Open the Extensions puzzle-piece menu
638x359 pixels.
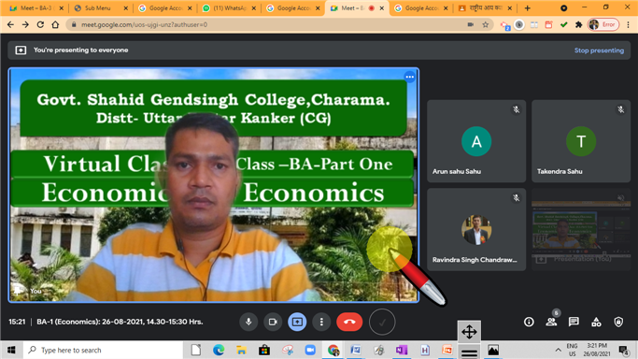click(578, 25)
